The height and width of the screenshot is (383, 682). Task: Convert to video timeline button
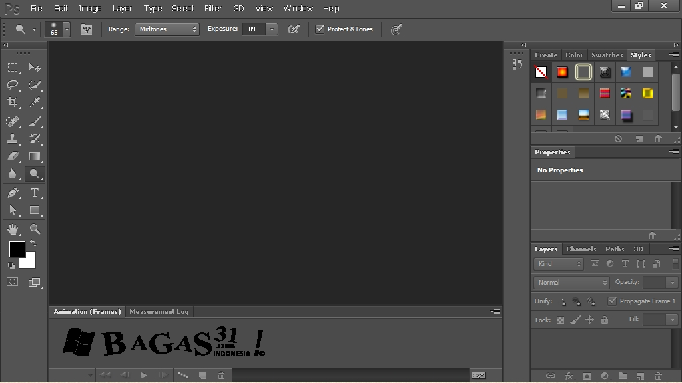pos(478,375)
